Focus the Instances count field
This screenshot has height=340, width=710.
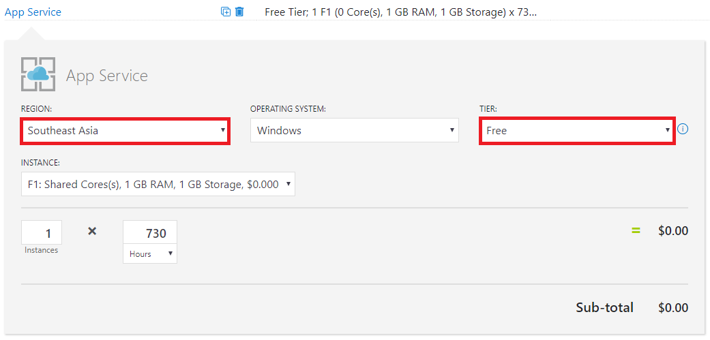coord(42,233)
